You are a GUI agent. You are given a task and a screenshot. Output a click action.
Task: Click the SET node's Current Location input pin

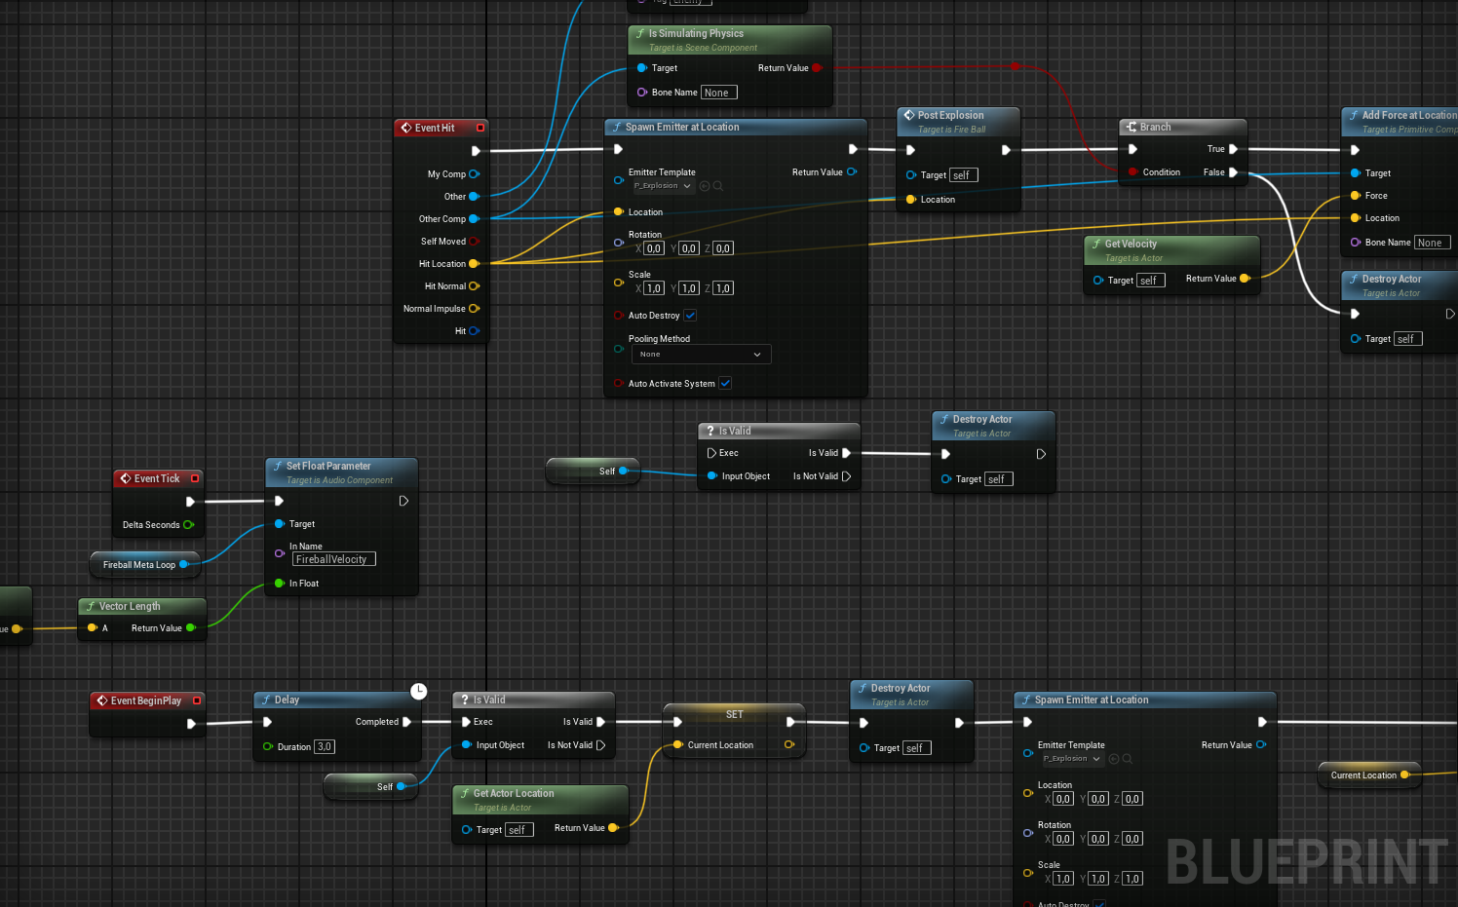(677, 745)
